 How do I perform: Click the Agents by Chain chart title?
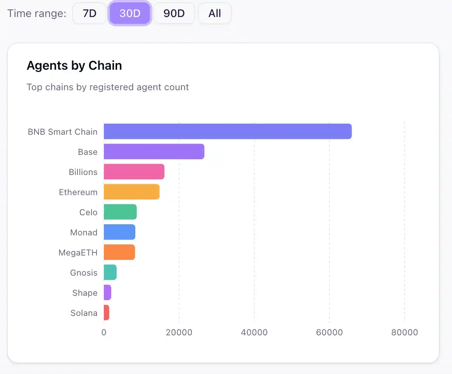[74, 65]
